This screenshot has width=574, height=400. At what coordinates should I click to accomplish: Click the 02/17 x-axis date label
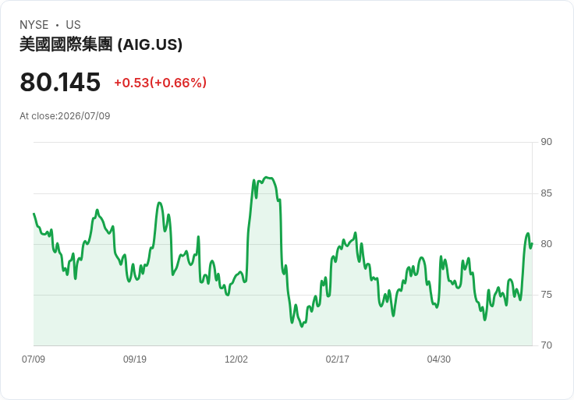click(x=337, y=359)
